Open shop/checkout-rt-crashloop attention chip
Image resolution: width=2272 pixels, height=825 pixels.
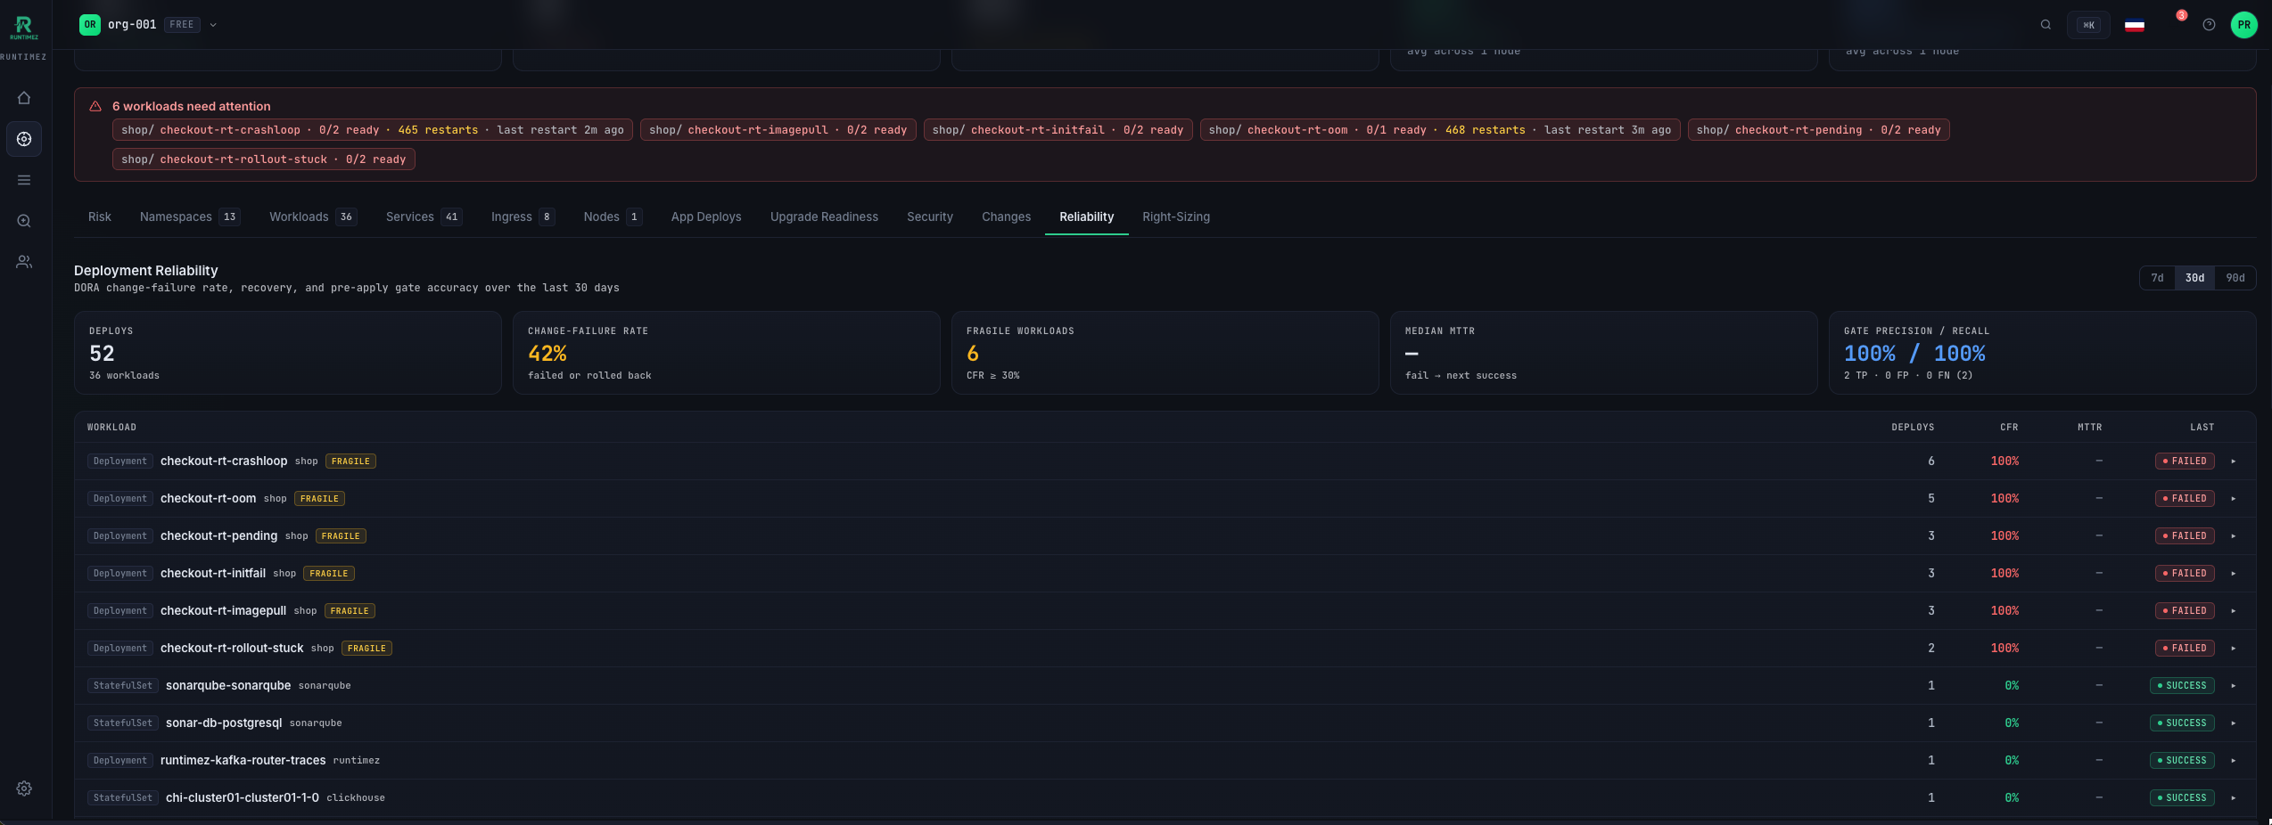click(x=373, y=130)
